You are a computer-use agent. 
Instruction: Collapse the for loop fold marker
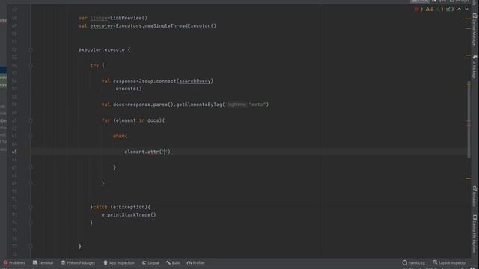pos(31,120)
